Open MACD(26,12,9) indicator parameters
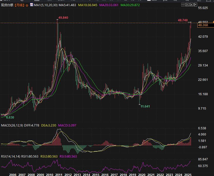The height and width of the screenshot is (176, 214). 12,125
